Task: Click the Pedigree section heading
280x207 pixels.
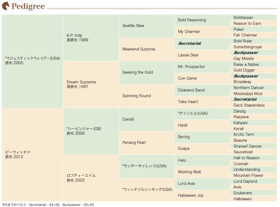Action: coord(28,6)
